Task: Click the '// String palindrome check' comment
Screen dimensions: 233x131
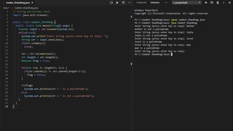Action: [x=31, y=12]
